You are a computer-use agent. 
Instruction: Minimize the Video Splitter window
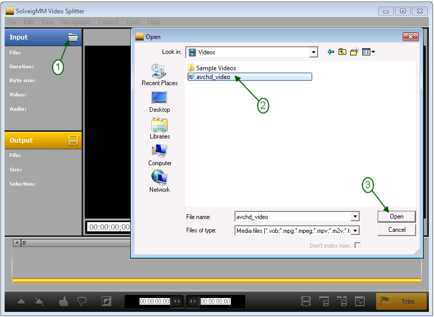(x=386, y=11)
